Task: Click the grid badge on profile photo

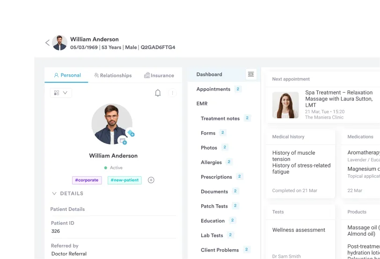Action: (131, 133)
